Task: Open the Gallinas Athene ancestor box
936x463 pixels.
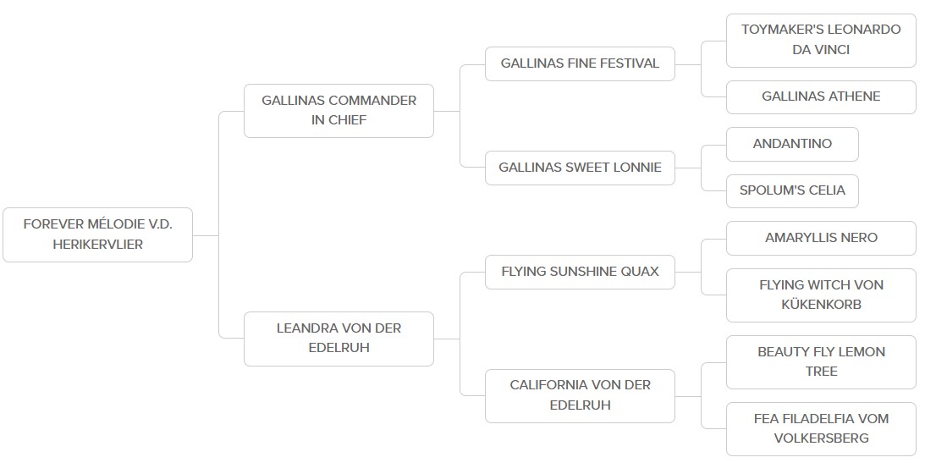Action: click(821, 96)
